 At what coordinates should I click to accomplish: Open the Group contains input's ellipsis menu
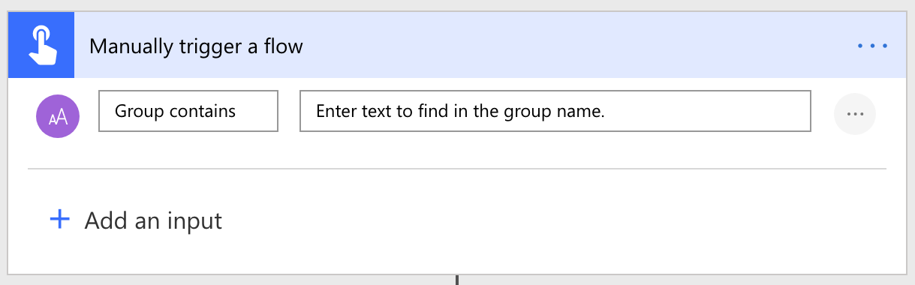[855, 114]
